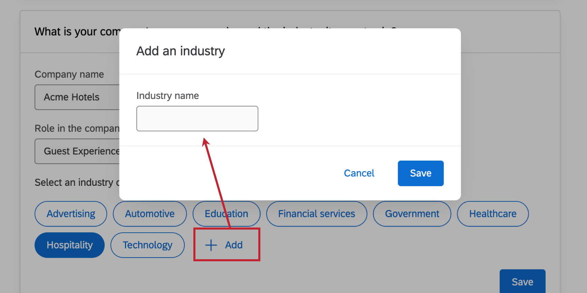Click the Add an industry dialog title

click(181, 51)
